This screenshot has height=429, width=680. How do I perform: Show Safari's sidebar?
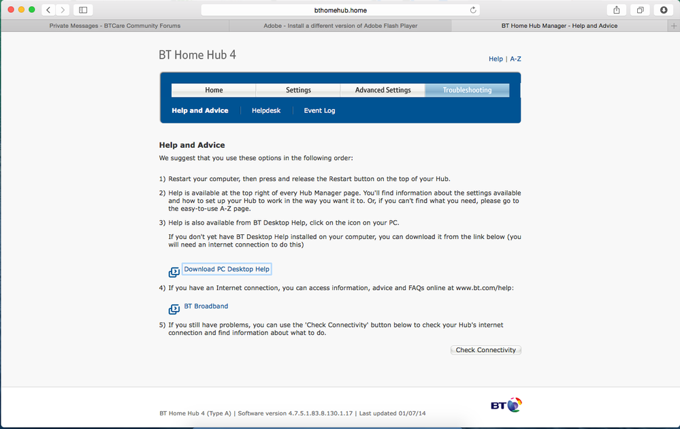pos(83,10)
